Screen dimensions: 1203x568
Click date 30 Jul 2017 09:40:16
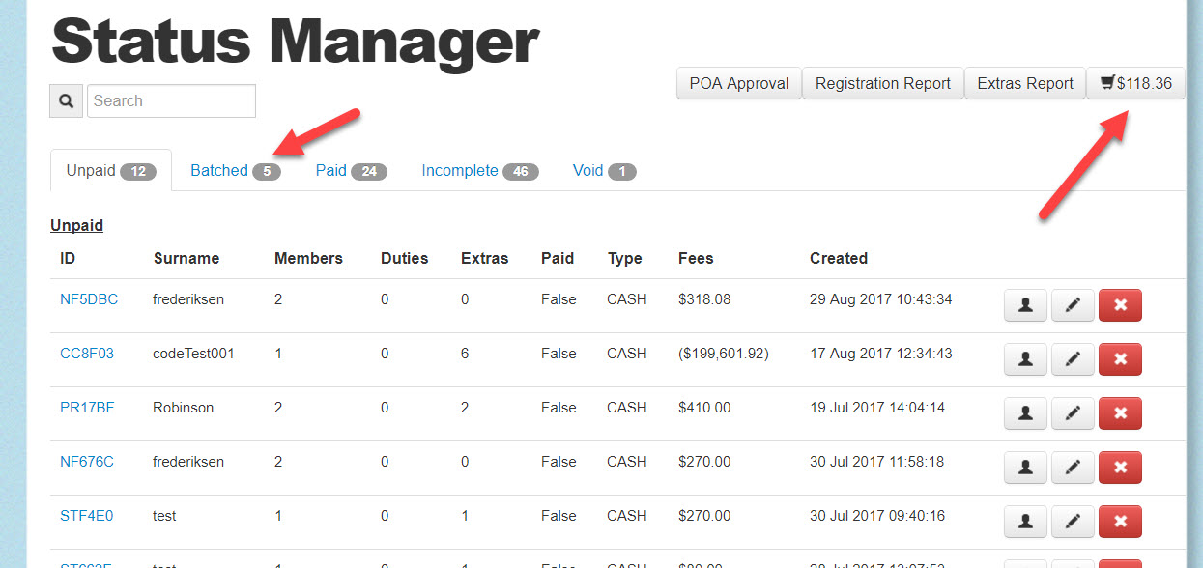click(x=877, y=516)
